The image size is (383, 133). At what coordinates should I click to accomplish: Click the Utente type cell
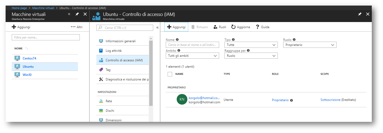pos(228,100)
